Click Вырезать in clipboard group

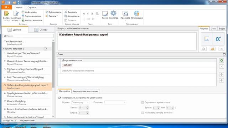tap(71, 12)
